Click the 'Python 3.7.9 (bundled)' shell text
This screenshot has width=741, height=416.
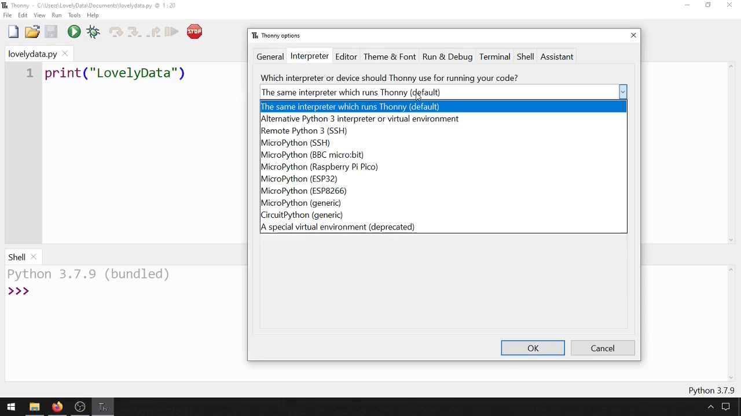(x=89, y=274)
